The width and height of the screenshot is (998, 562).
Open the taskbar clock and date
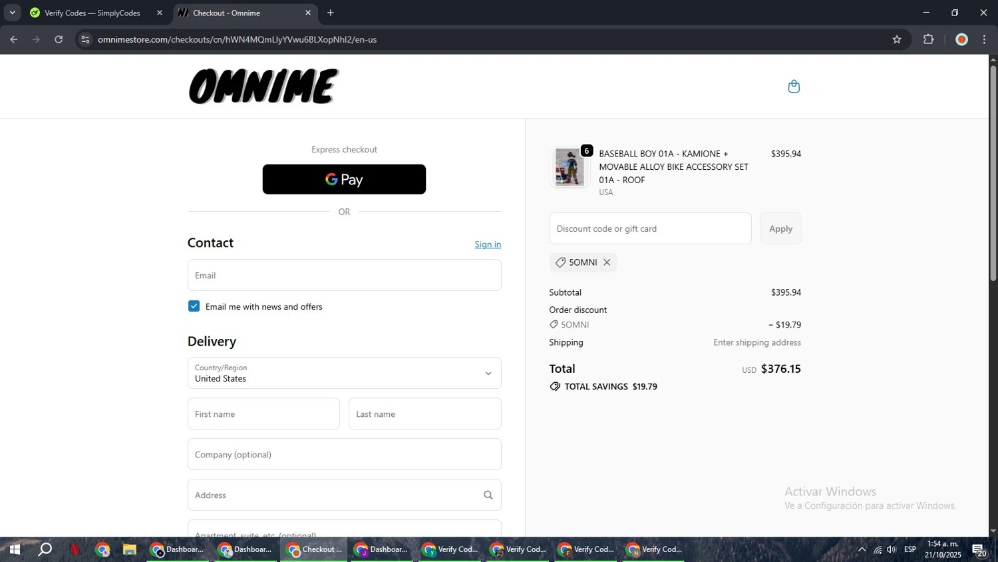pyautogui.click(x=943, y=549)
